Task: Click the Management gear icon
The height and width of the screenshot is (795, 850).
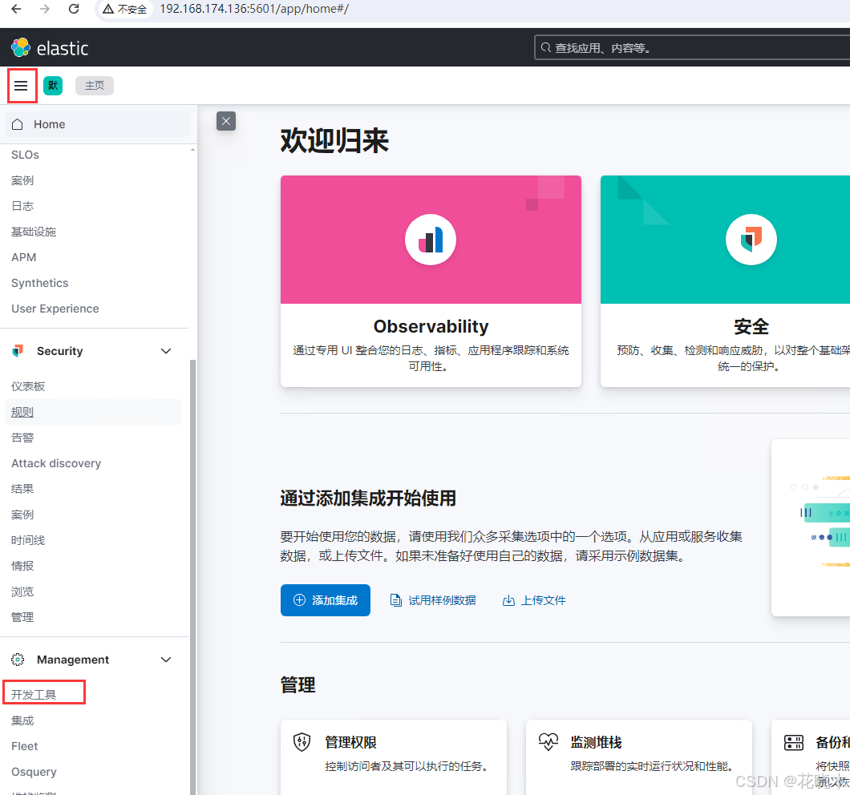Action: click(x=18, y=660)
